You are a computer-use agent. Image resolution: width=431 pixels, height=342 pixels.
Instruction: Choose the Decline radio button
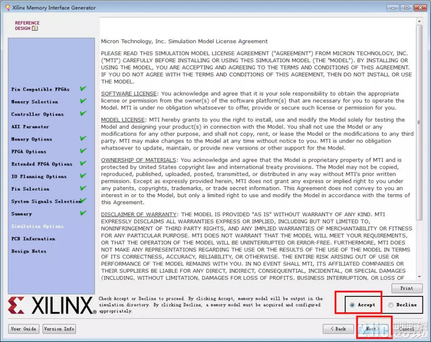click(391, 305)
